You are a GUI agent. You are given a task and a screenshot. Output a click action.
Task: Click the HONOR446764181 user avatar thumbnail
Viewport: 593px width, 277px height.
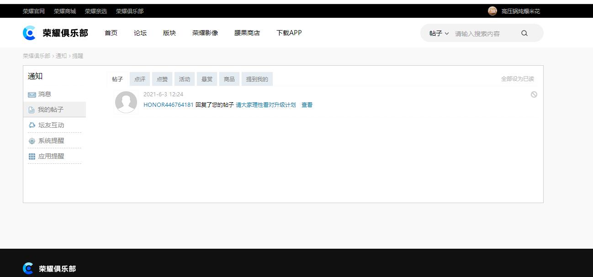click(126, 102)
